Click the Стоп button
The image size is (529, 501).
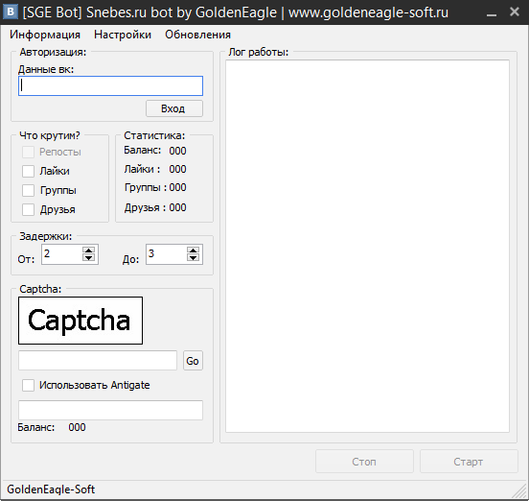364,461
